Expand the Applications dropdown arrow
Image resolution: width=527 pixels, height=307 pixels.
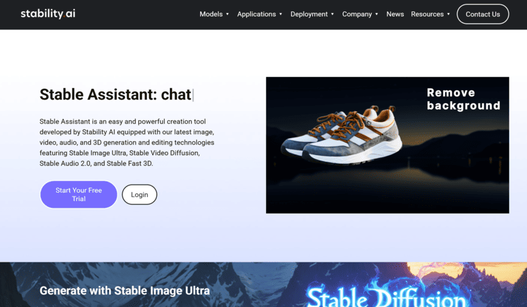(x=281, y=14)
